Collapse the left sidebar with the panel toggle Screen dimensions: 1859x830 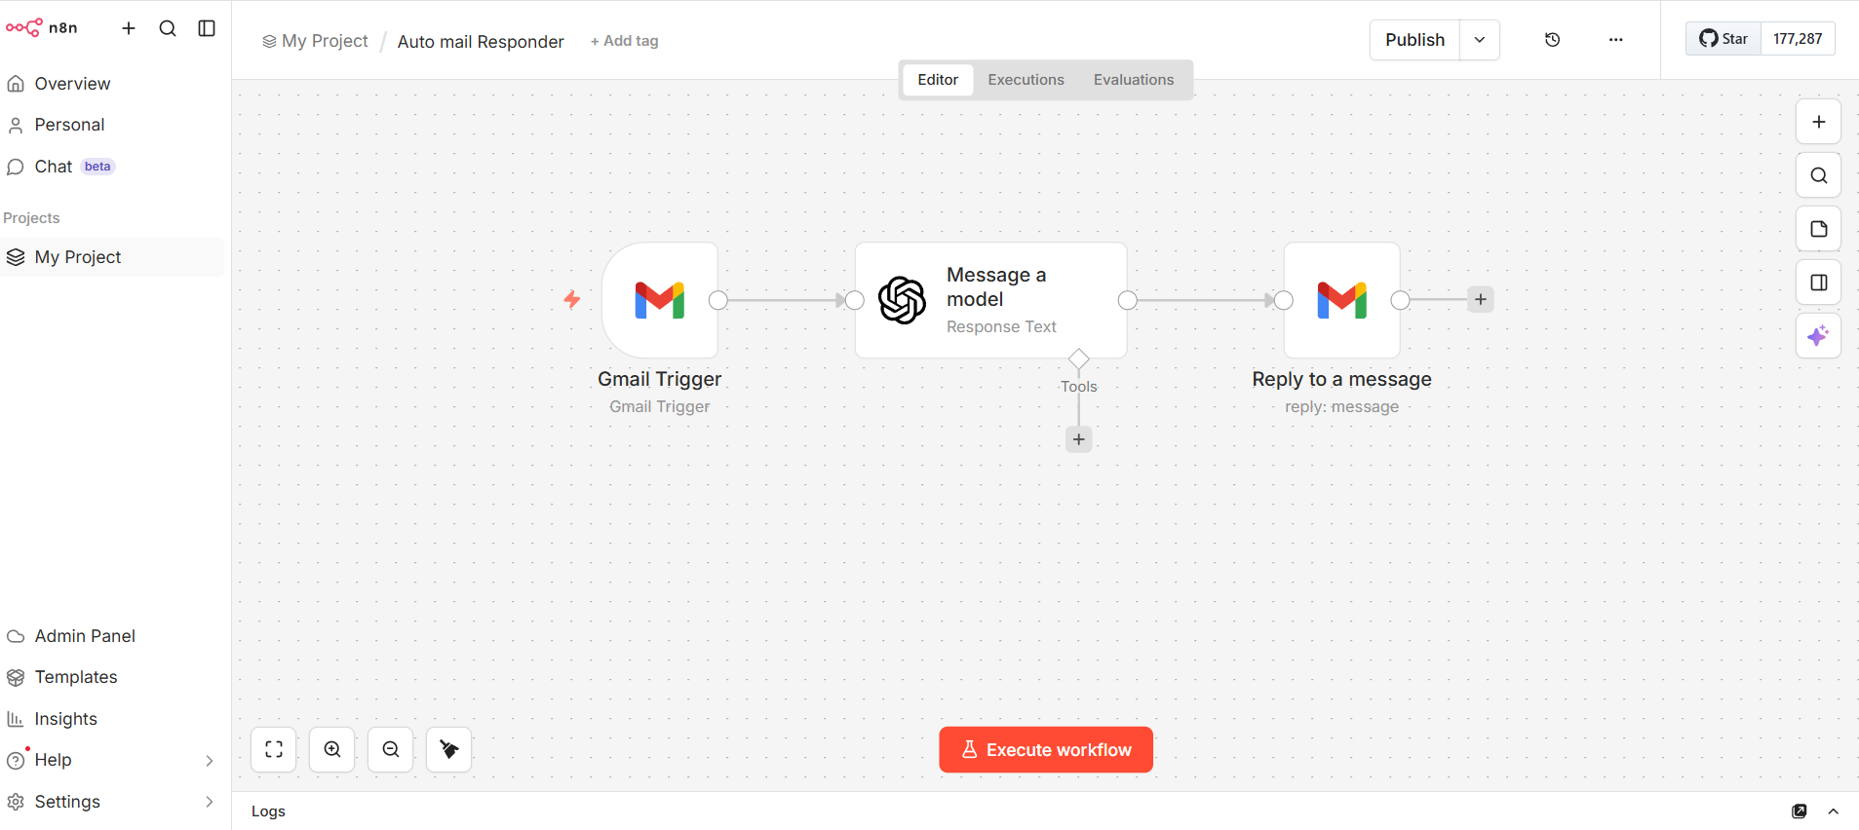[206, 28]
